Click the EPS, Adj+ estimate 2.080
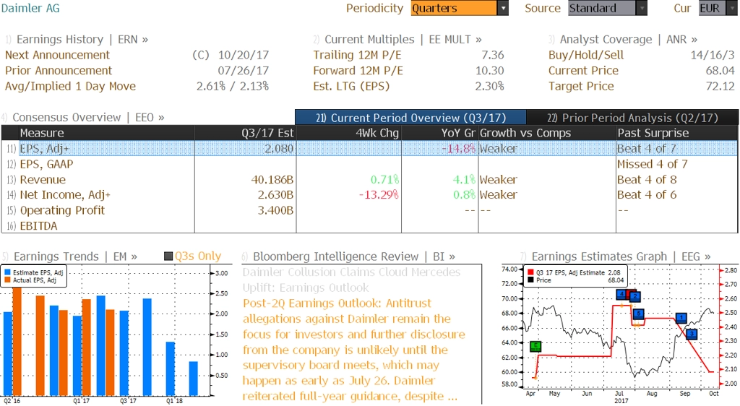 coord(279,149)
